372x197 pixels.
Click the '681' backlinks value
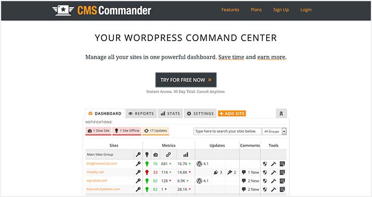[165, 164]
